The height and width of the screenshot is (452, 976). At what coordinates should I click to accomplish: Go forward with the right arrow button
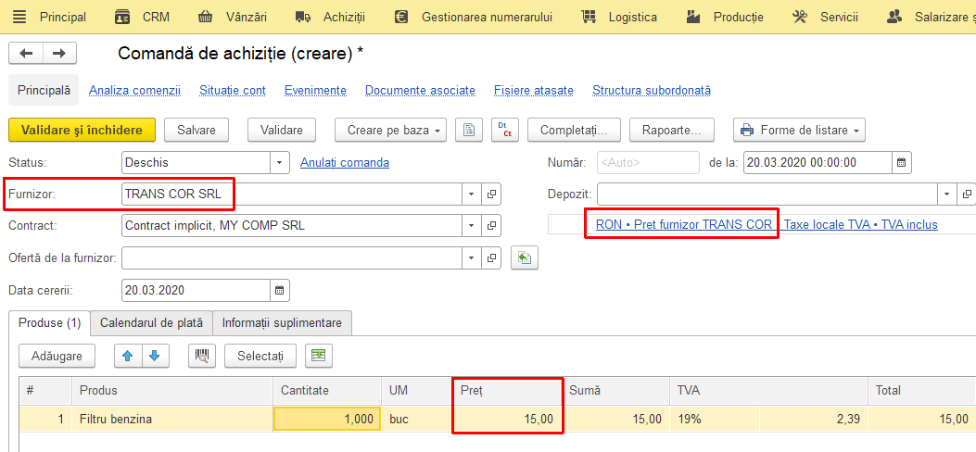[x=59, y=54]
